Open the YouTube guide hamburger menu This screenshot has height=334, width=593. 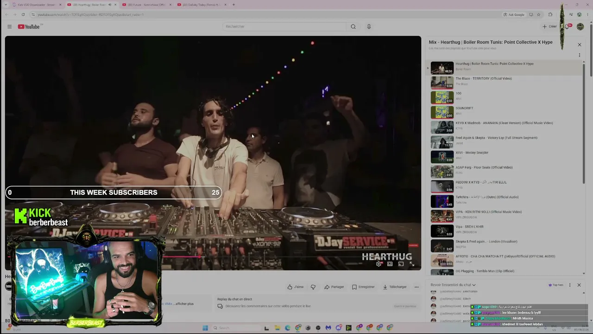click(x=9, y=26)
